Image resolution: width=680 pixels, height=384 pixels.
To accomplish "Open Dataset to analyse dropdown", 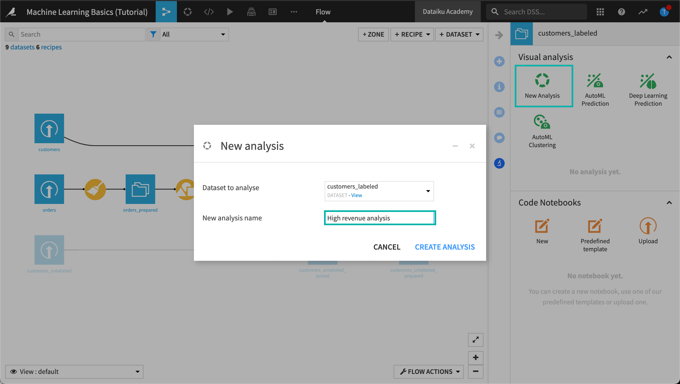I will [x=379, y=191].
